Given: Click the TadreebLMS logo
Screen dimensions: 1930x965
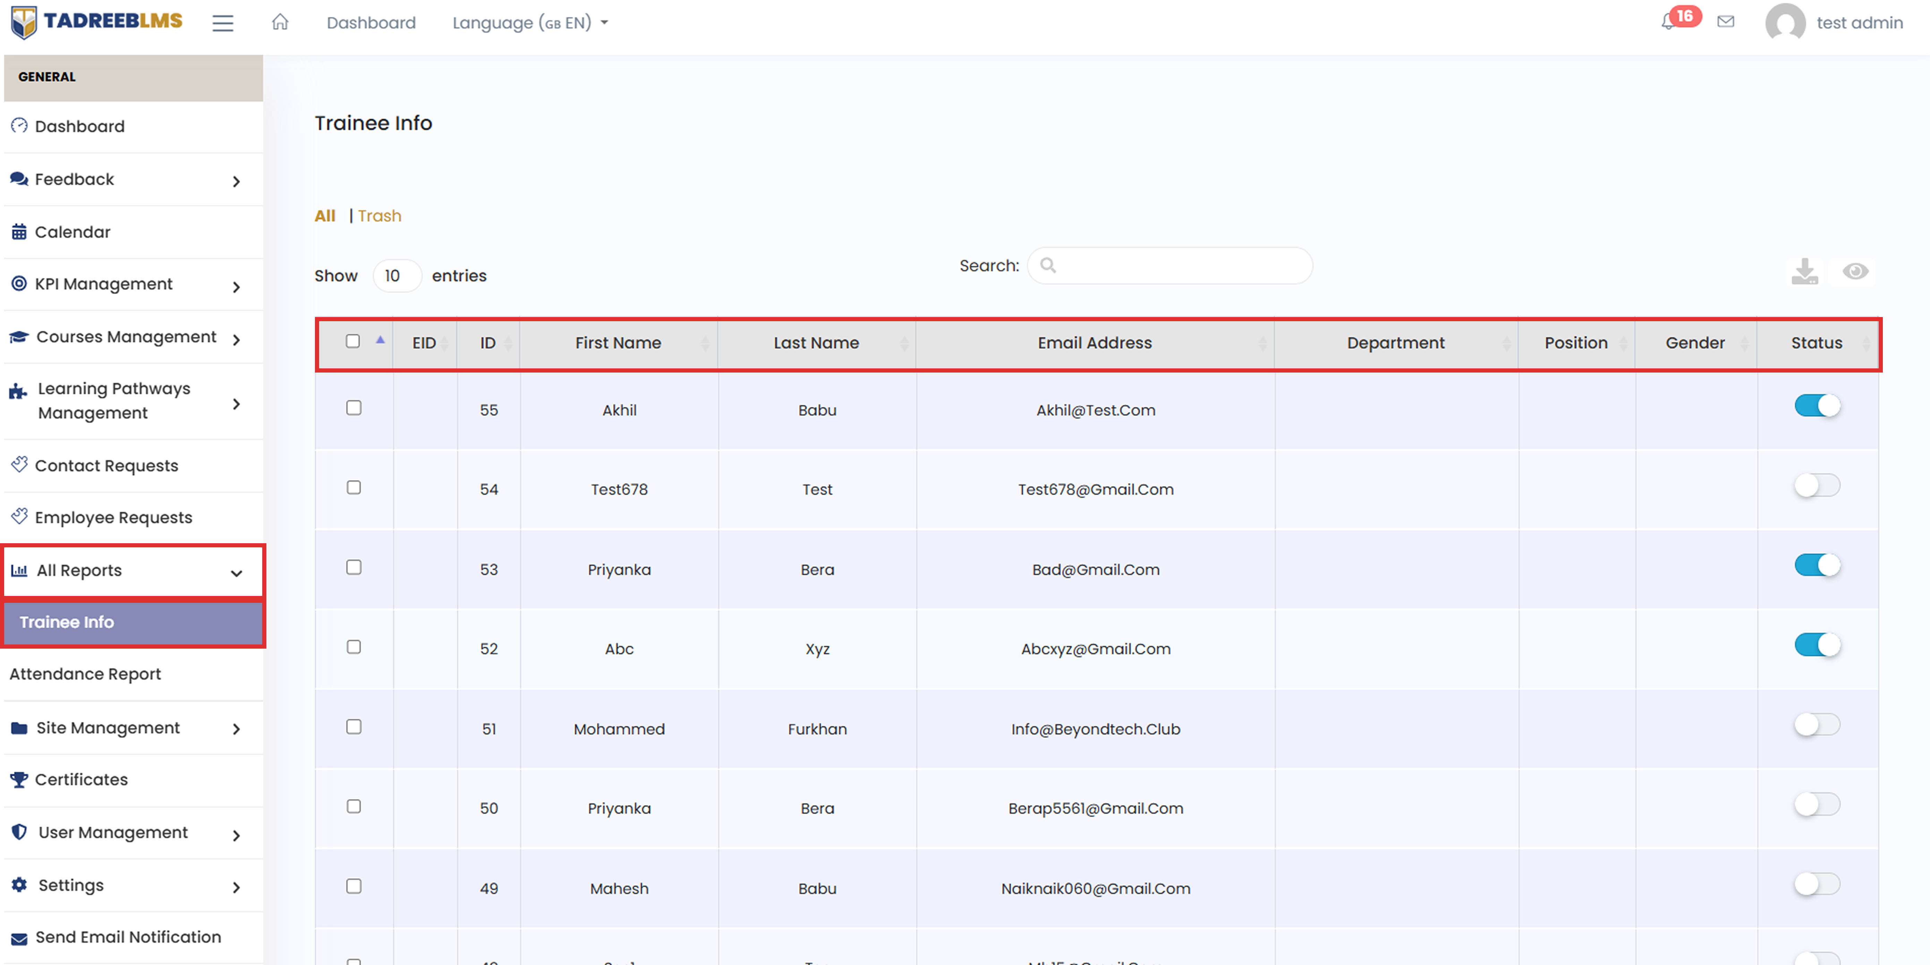Looking at the screenshot, I should [x=97, y=22].
